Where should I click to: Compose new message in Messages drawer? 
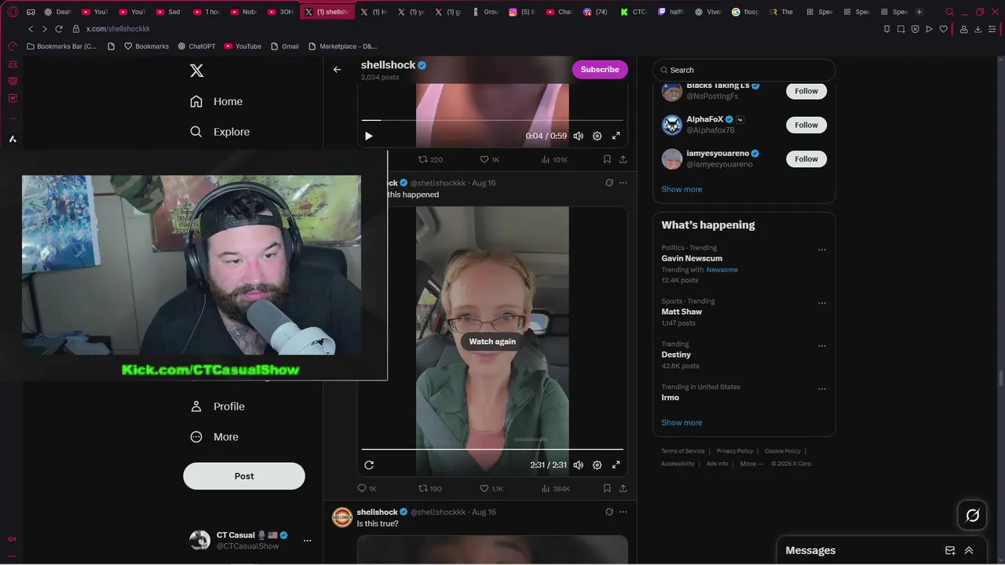pyautogui.click(x=950, y=550)
